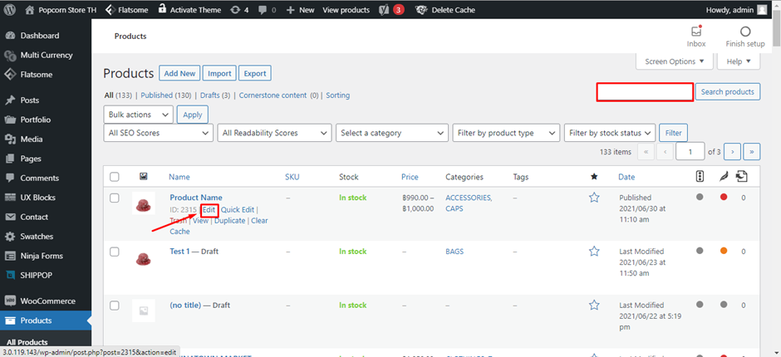
Task: Open Multi Currency settings
Action: 46,55
